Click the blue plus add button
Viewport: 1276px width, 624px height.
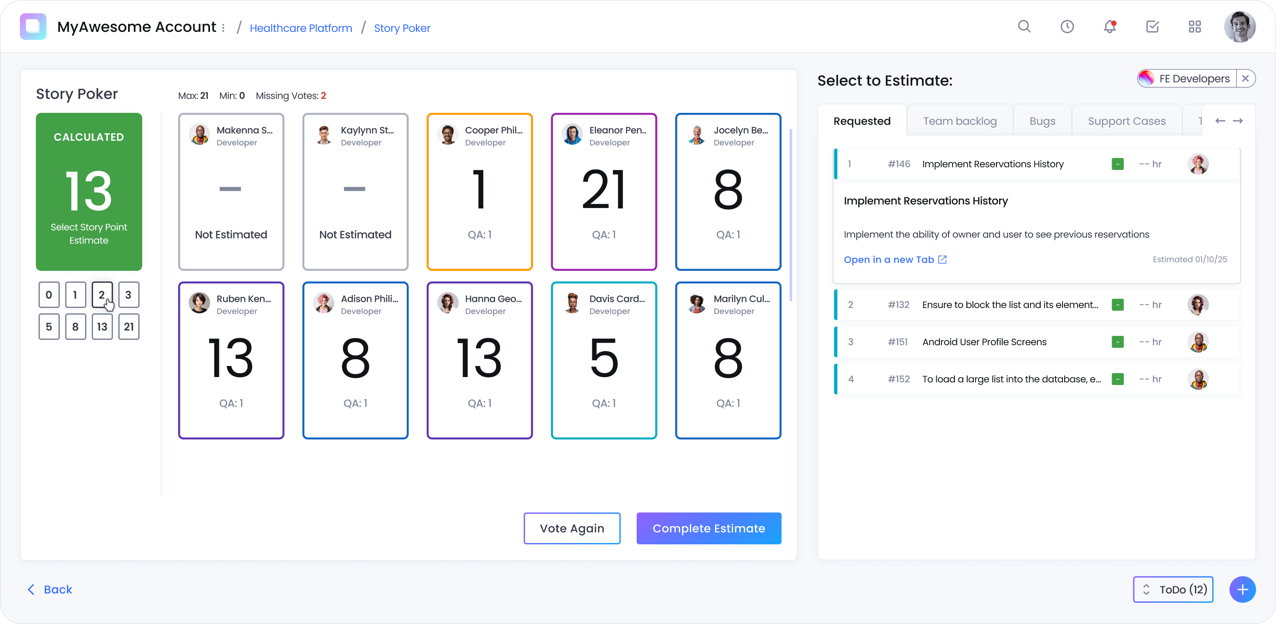tap(1242, 589)
